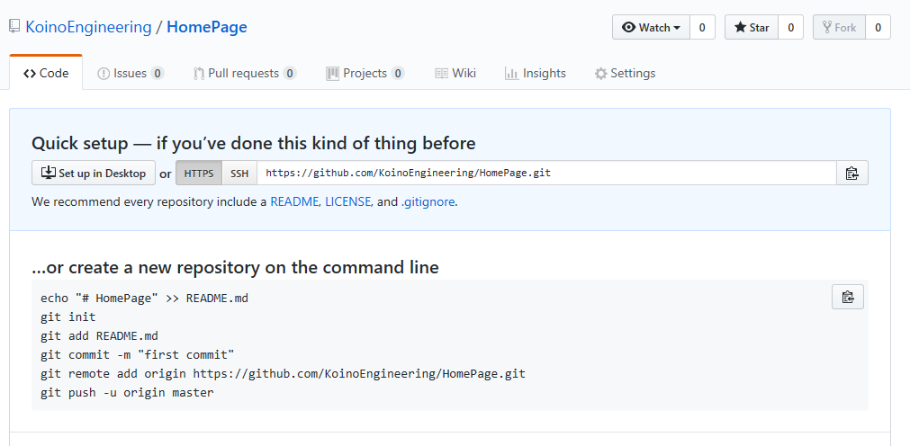Click the Insights bar graph icon

click(x=511, y=74)
